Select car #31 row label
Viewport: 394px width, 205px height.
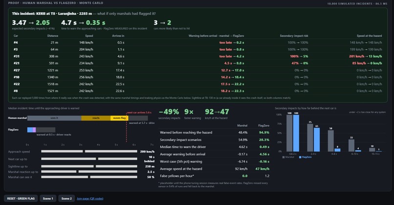tap(16, 56)
